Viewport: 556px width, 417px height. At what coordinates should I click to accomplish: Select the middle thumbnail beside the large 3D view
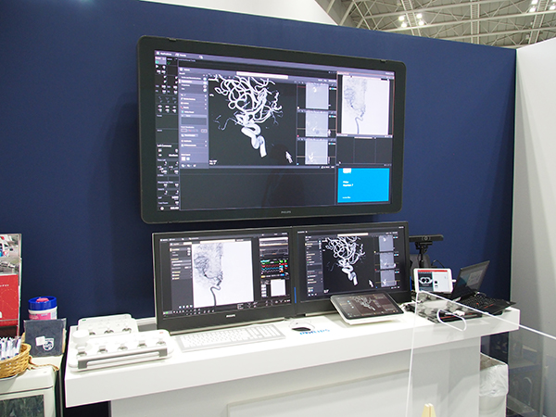[x=317, y=123]
